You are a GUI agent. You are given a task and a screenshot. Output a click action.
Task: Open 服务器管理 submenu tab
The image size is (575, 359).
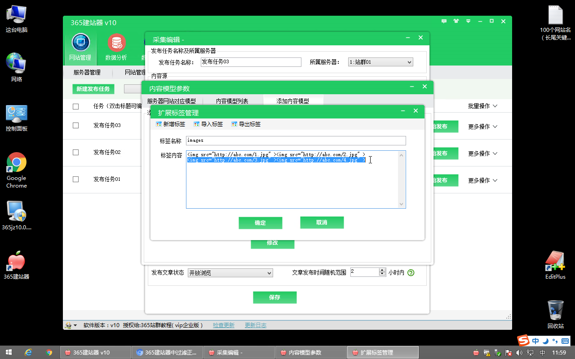(x=87, y=72)
